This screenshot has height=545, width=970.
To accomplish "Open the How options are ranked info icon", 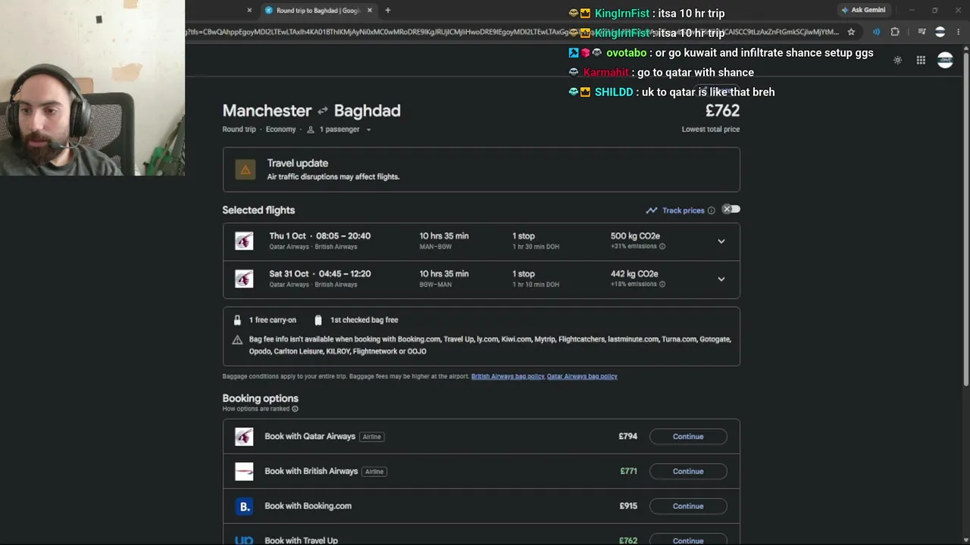I will 295,409.
